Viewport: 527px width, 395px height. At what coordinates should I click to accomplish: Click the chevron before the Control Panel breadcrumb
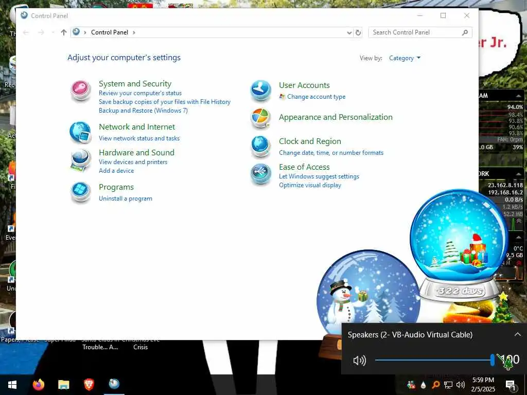click(85, 32)
